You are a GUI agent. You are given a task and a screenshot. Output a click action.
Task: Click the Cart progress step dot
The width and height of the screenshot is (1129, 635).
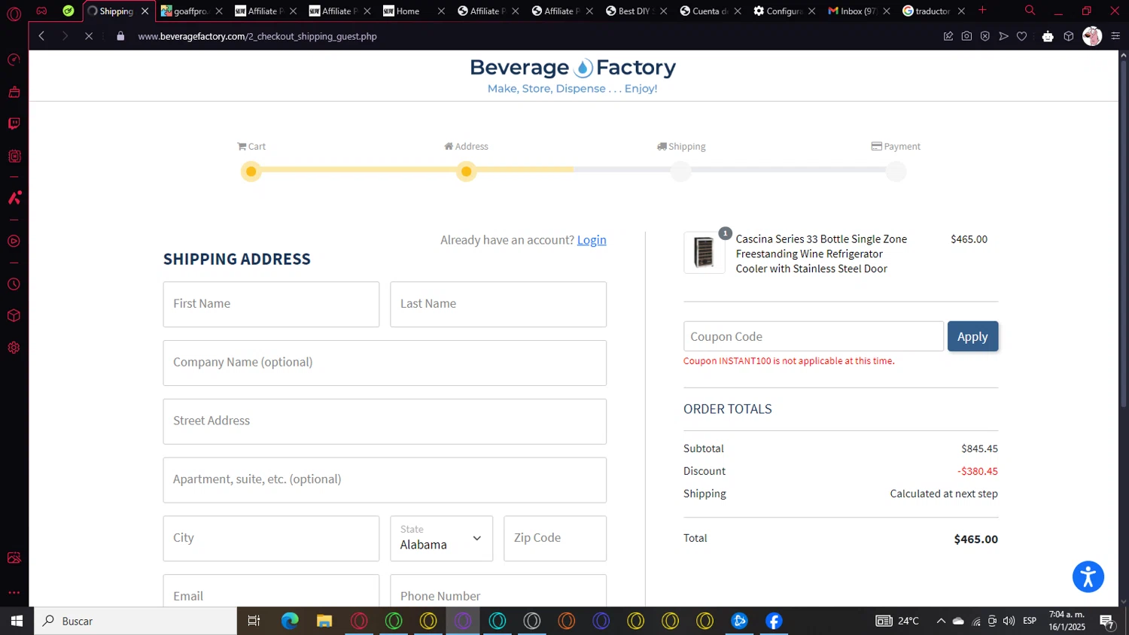(x=251, y=172)
